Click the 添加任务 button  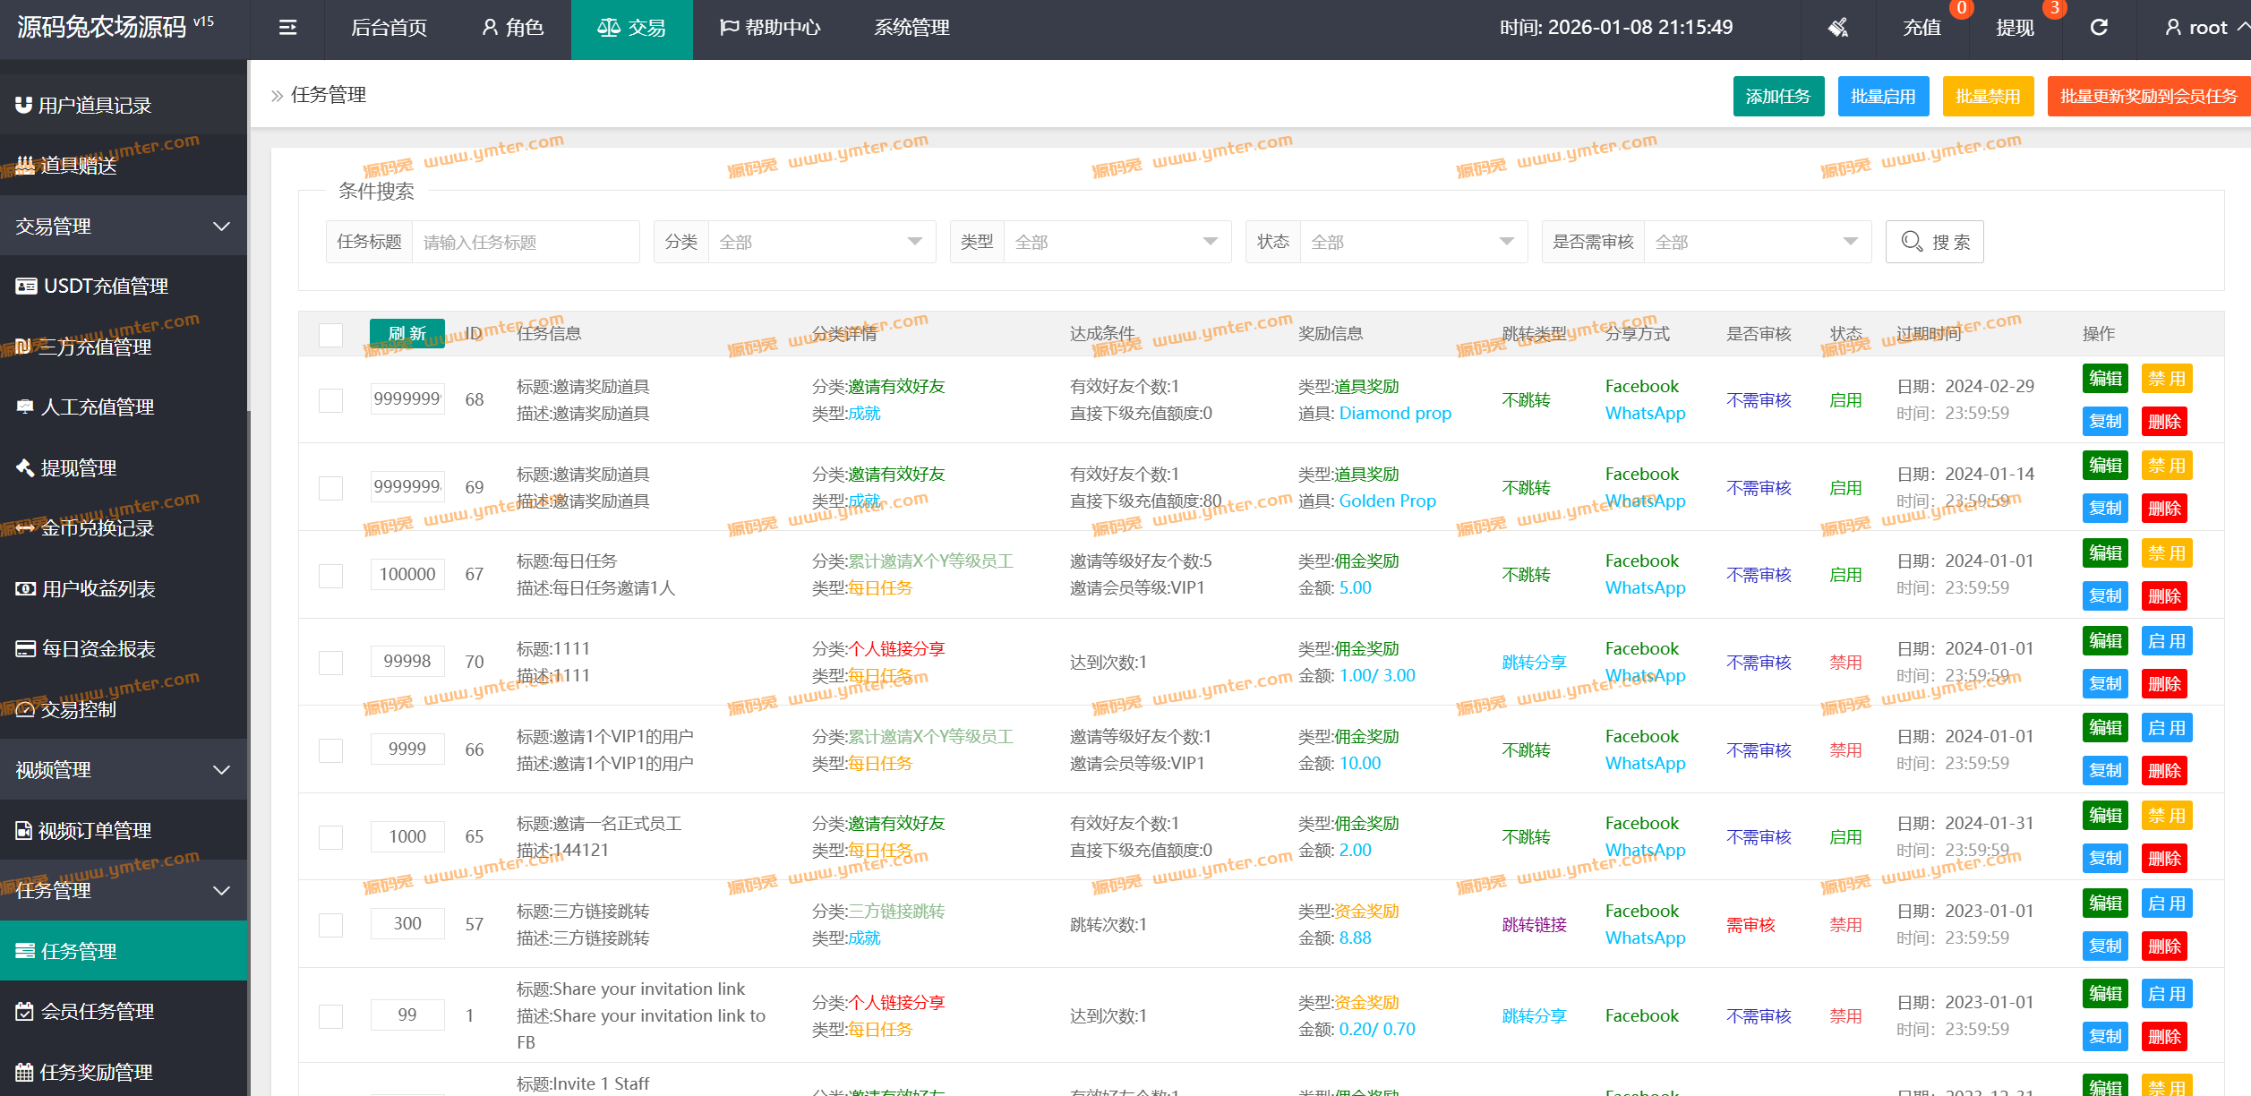coord(1777,97)
